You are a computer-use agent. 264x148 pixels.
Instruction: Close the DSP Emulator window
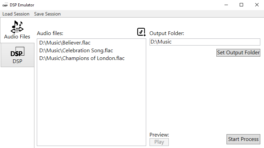[x=257, y=5]
